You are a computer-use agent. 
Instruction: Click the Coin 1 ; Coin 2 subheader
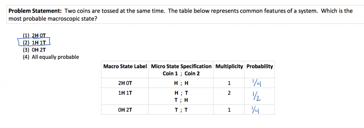pos(181,74)
